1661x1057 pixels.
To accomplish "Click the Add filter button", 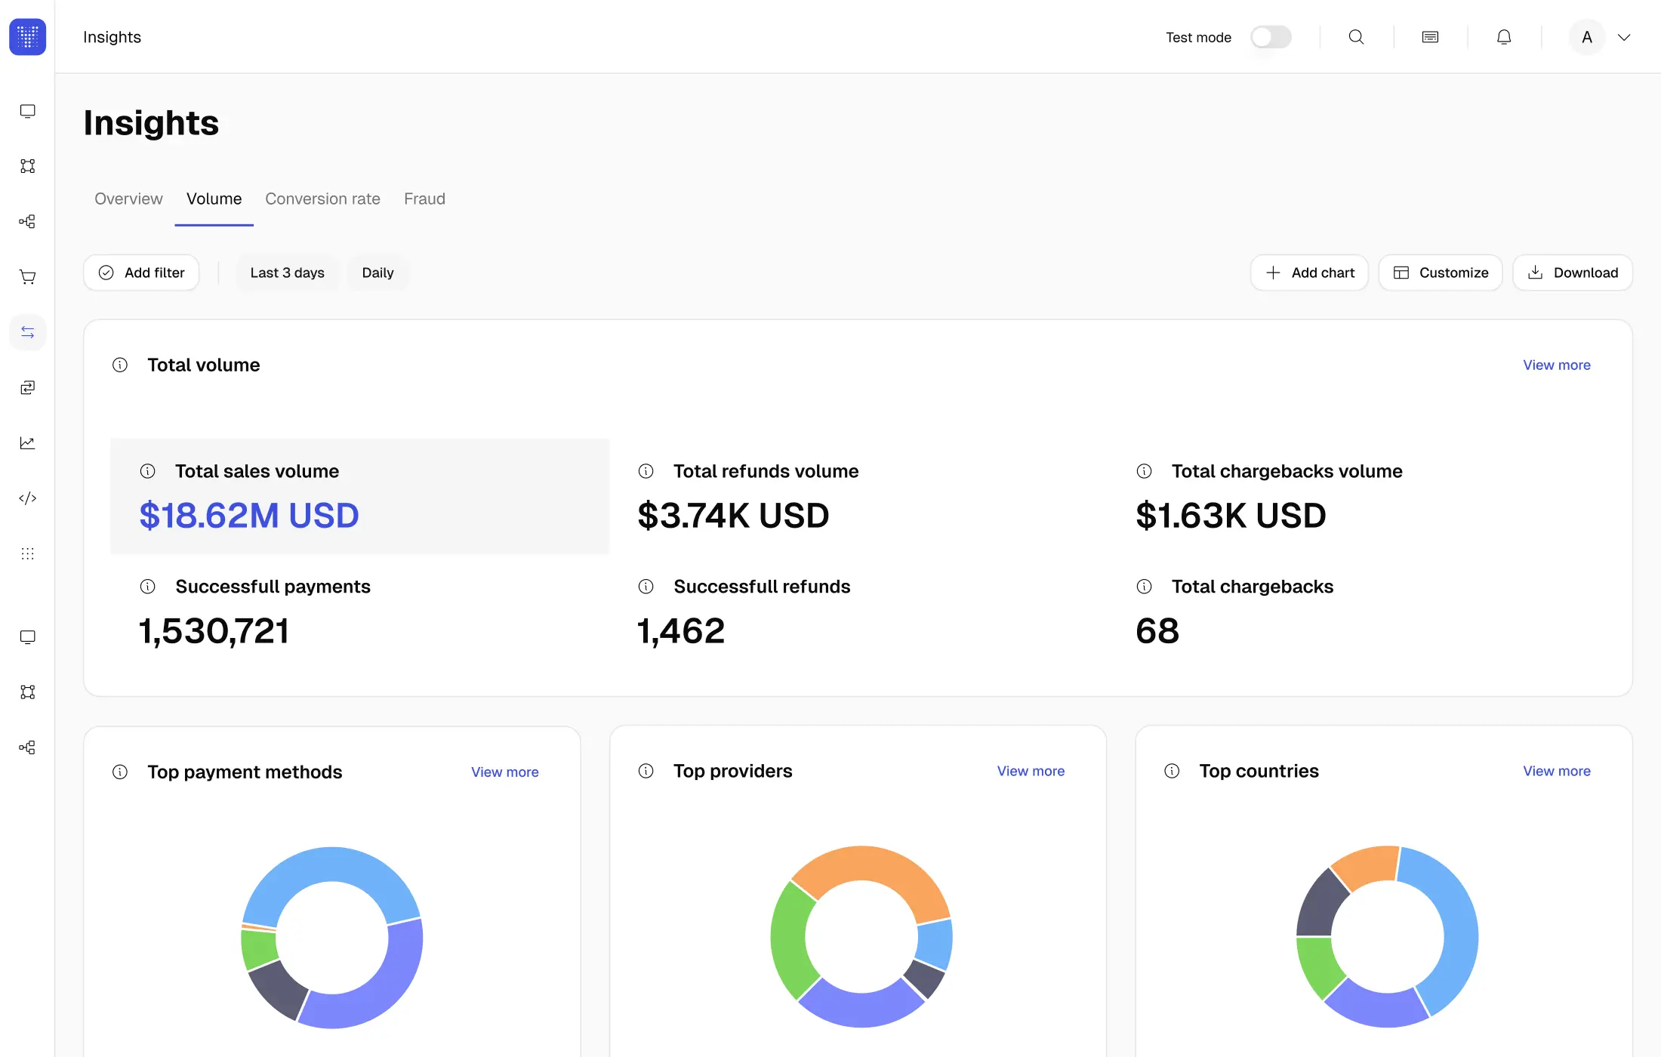I will click(141, 273).
